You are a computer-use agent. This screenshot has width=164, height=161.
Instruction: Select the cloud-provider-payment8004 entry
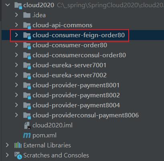coord(76,105)
